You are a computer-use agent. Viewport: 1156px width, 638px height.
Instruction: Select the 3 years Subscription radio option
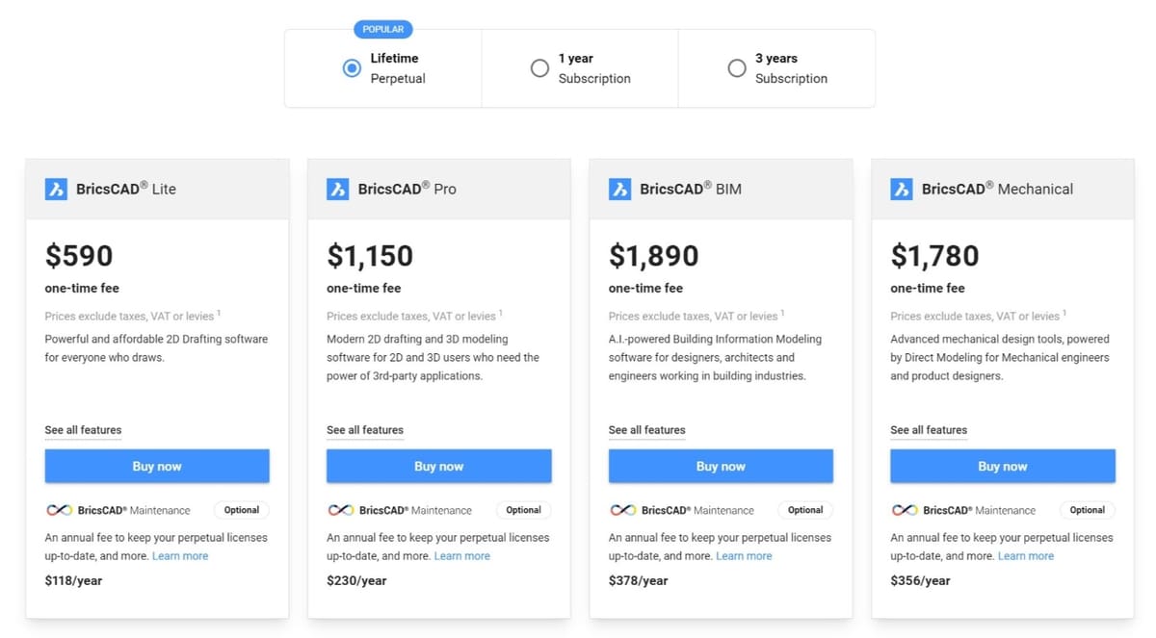[x=737, y=68]
